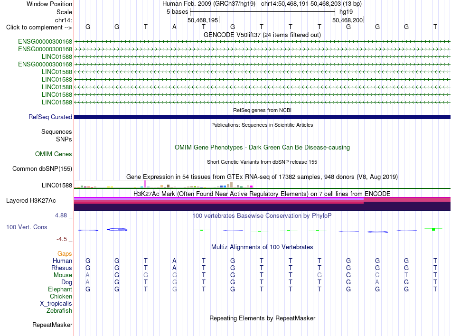
Task: Click the "100 Vert. Cons" track label
Action: [x=27, y=227]
